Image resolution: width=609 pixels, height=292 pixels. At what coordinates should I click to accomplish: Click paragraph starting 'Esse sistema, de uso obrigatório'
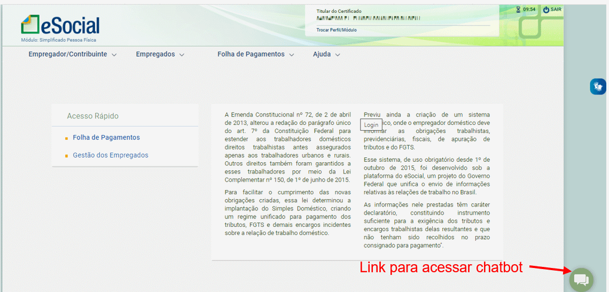point(427,176)
